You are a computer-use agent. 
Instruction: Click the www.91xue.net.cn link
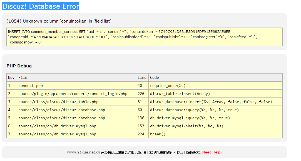pos(83,152)
